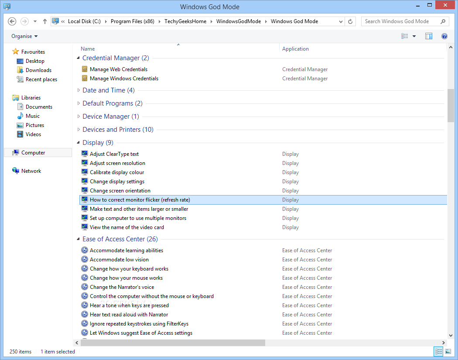Select Hear a tone when keys are pressed
The image size is (458, 360).
click(x=129, y=305)
